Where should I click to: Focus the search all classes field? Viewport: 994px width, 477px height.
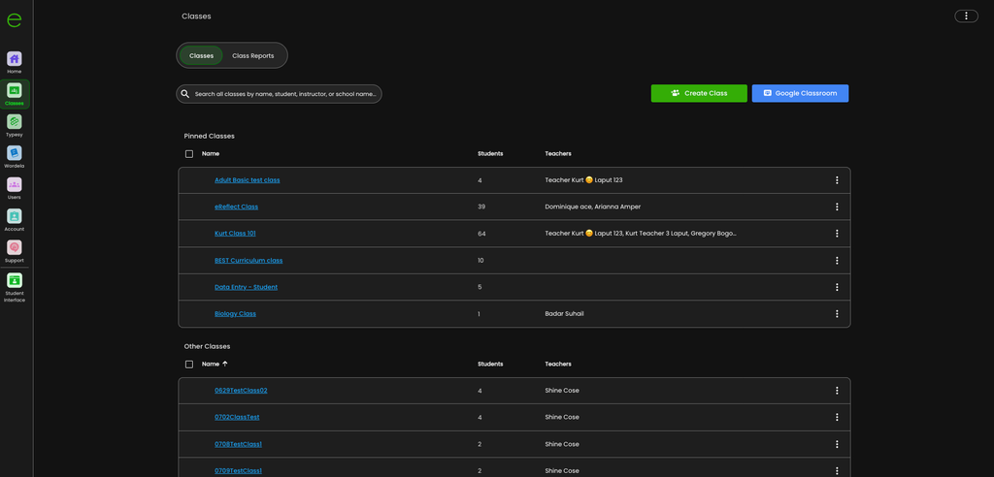pyautogui.click(x=279, y=94)
